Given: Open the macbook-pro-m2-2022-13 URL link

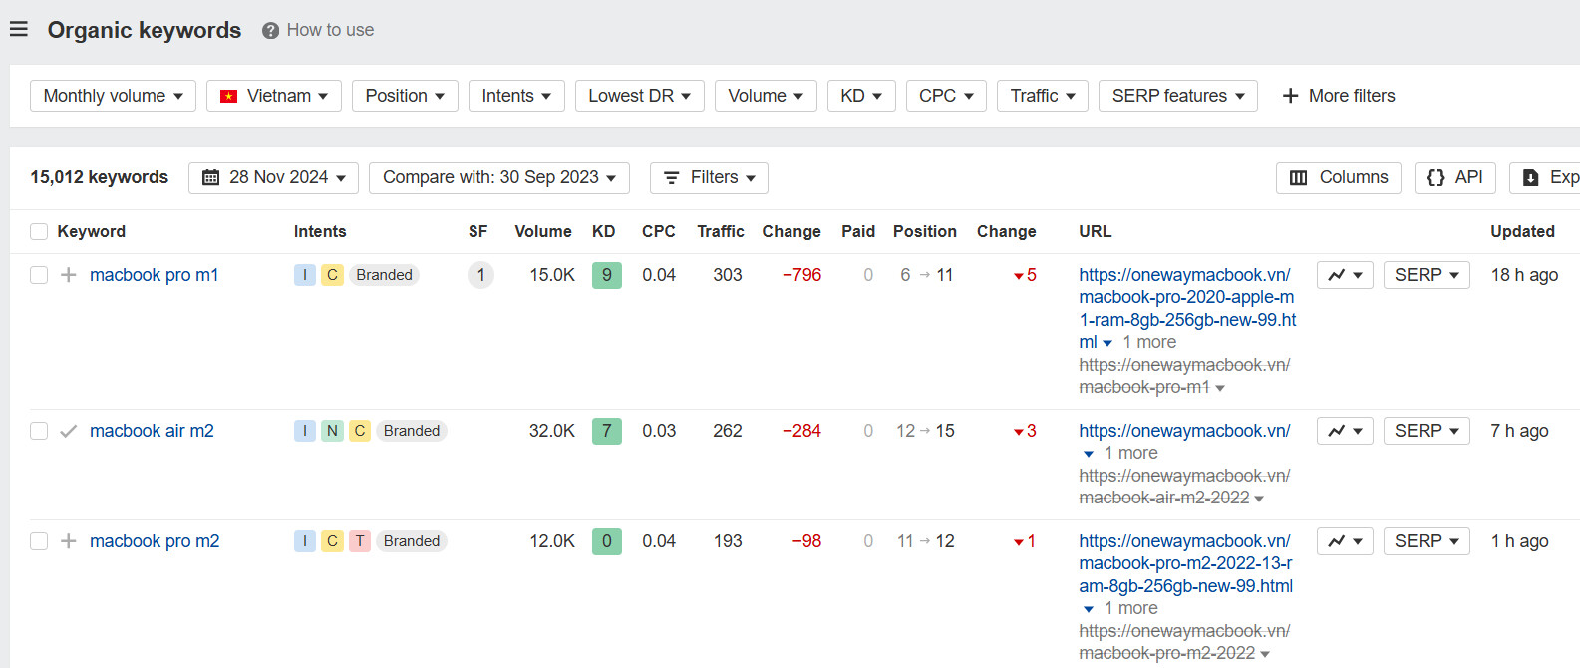Looking at the screenshot, I should [x=1186, y=564].
